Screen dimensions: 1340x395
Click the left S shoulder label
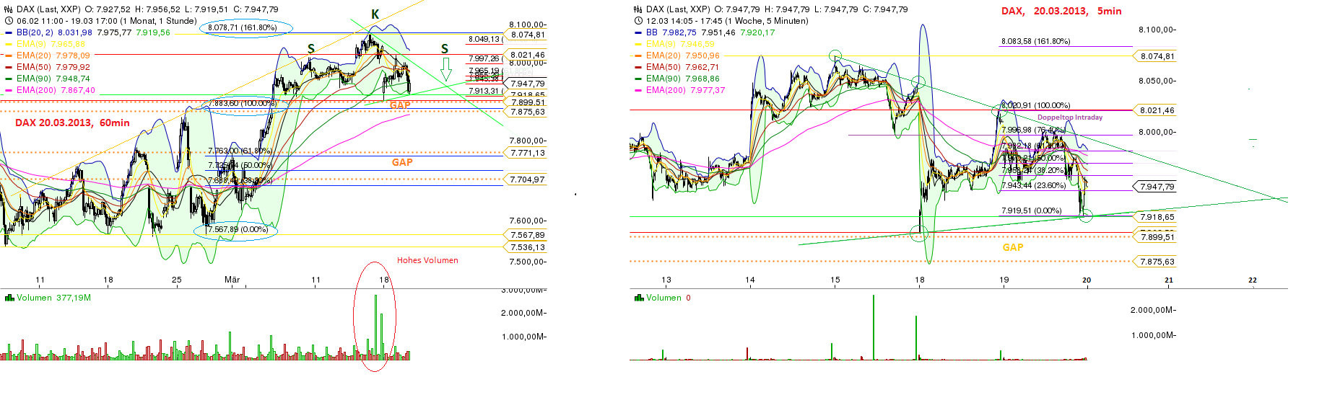coord(311,48)
